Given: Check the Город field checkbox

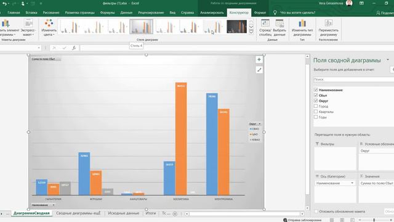Looking at the screenshot, I should tap(316, 106).
